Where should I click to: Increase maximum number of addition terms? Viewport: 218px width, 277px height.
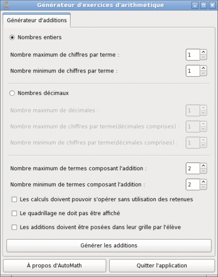[203, 166]
